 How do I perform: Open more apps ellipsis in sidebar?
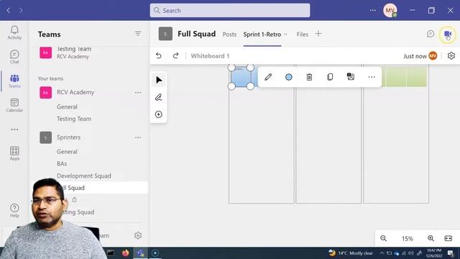pos(14,129)
